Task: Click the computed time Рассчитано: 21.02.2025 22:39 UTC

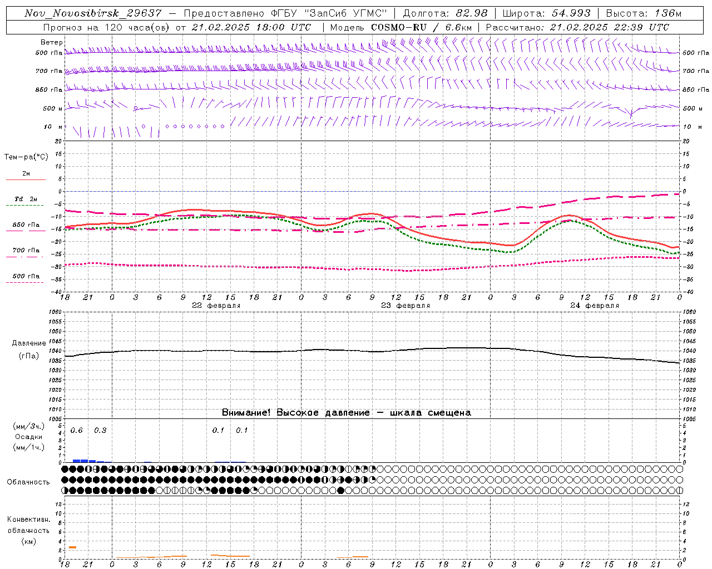Action: coord(577,27)
